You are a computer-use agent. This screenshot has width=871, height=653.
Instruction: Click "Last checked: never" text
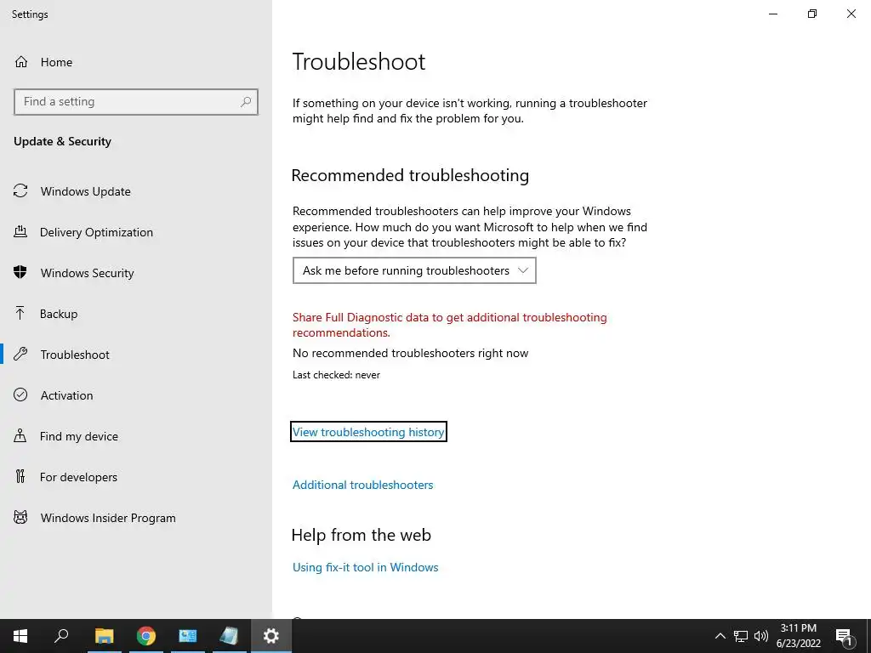(x=336, y=375)
